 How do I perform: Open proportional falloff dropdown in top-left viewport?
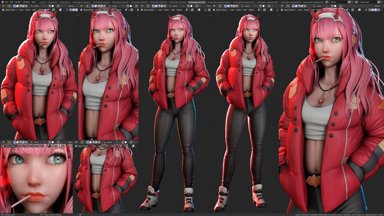point(62,6)
